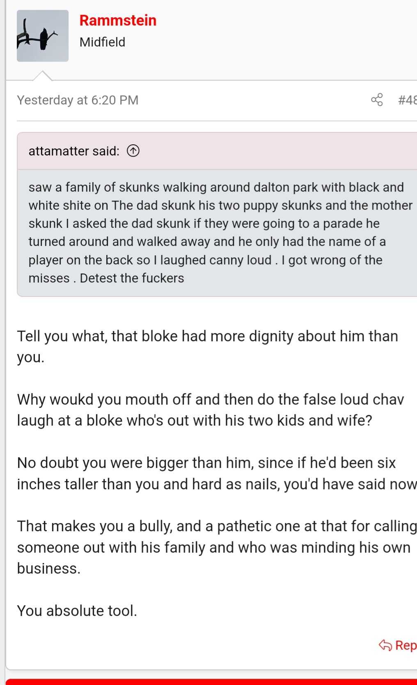Click the Reply button text
The width and height of the screenshot is (417, 685).
click(x=406, y=645)
